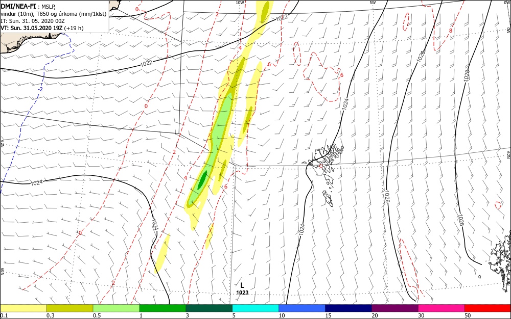
Task: Select the blue -2 temperature contour label
Action: pyautogui.click(x=40, y=89)
